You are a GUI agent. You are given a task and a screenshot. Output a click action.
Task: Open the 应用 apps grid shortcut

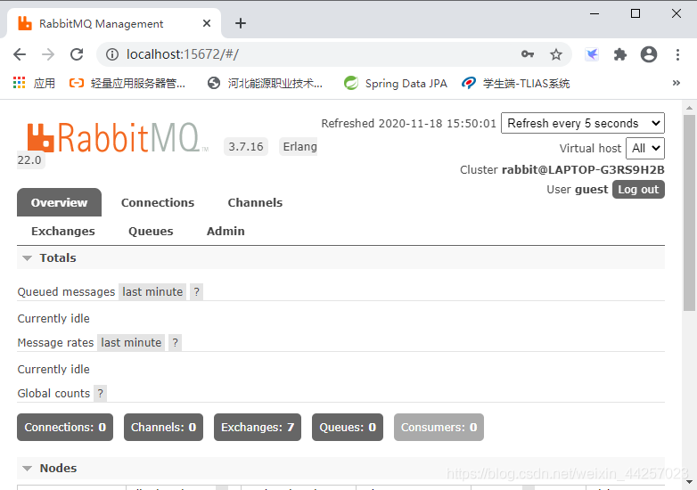tap(34, 83)
